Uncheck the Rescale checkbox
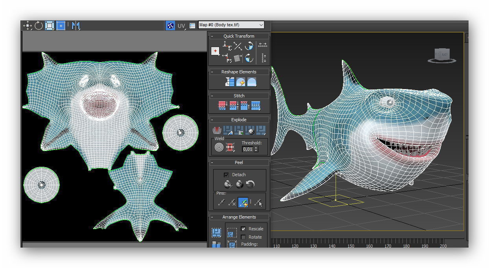 (x=243, y=229)
